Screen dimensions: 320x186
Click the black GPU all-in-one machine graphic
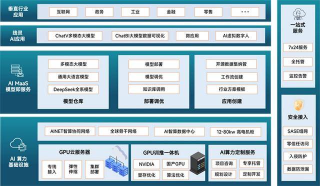197,163
